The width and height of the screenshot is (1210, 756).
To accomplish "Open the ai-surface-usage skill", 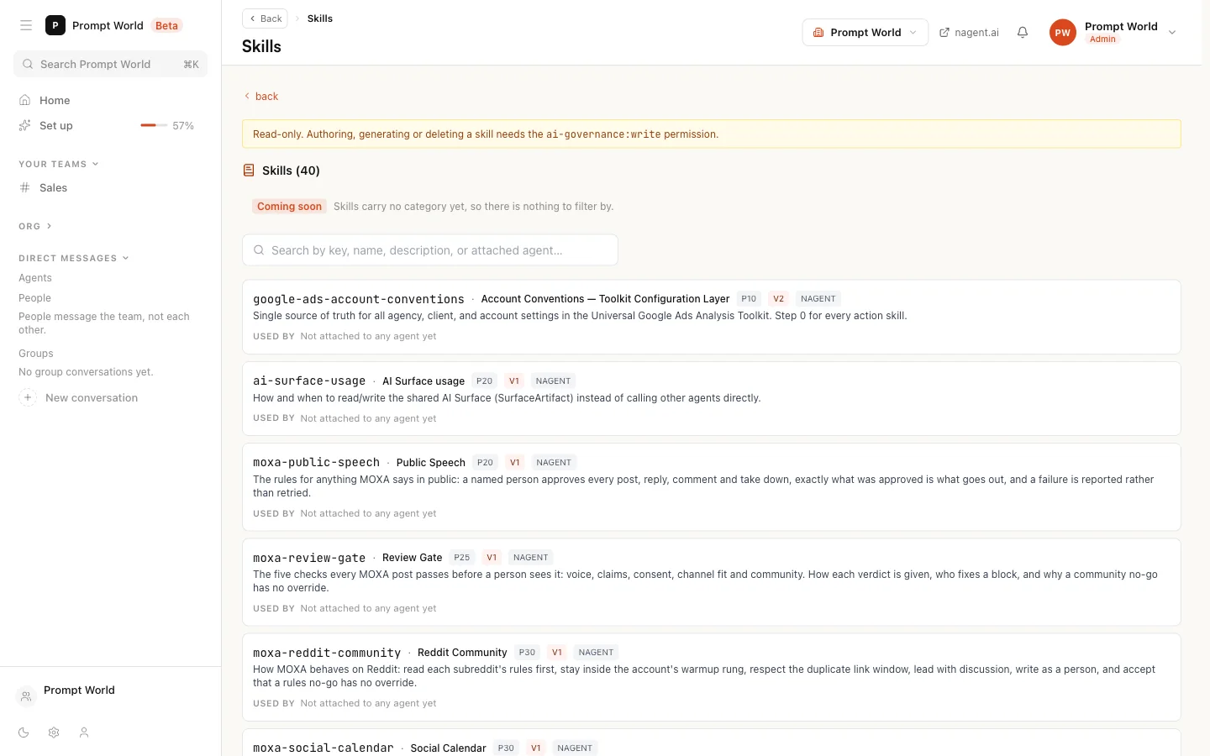I will (x=712, y=399).
